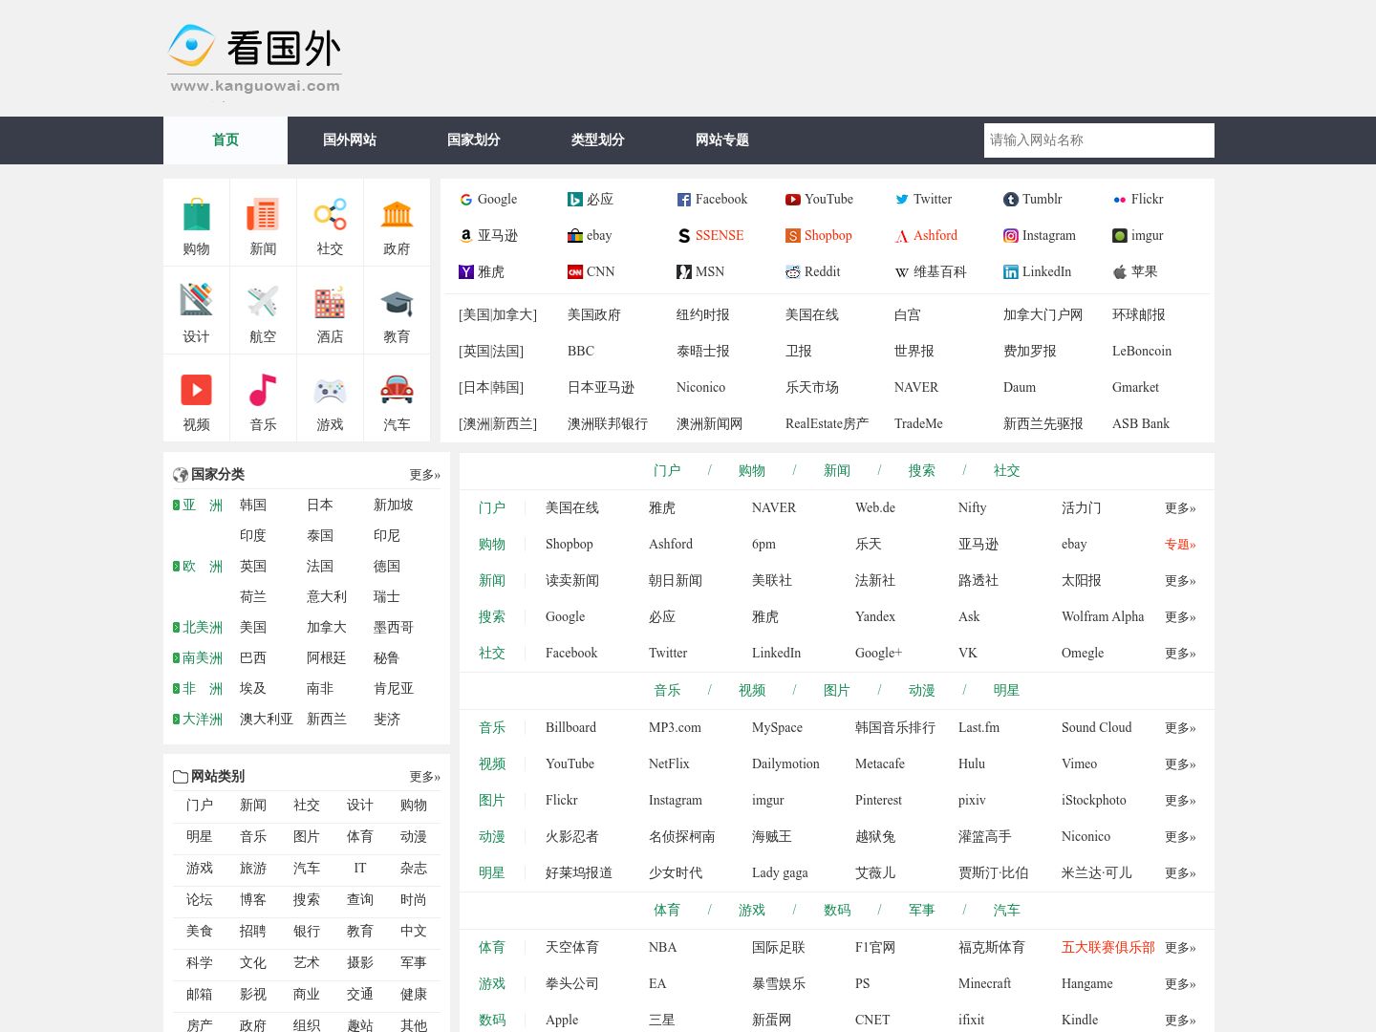Click the [日本|韩国] row label
Screen dimensions: 1376x1032
491,388
